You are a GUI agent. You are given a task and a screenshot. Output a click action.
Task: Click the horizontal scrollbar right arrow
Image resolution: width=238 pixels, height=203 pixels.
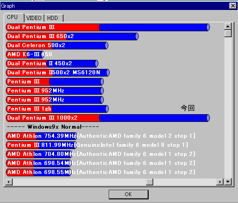coord(220,182)
